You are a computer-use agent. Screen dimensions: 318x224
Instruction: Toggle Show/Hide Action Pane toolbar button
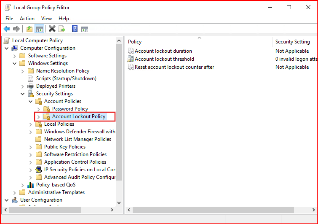click(85, 29)
